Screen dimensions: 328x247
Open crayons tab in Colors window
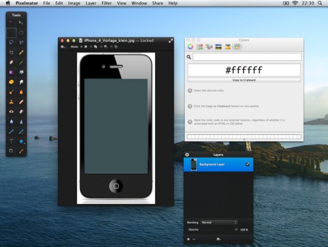tap(228, 47)
